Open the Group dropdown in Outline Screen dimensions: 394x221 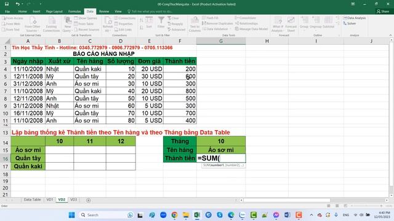(304, 23)
